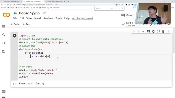Click the Colab CO logo
The image size is (175, 98).
[6, 15]
